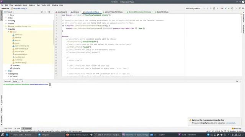Viewport: 245px width, 137px height.
Task: Click the system clock showing 11:38
Action: tap(234, 135)
